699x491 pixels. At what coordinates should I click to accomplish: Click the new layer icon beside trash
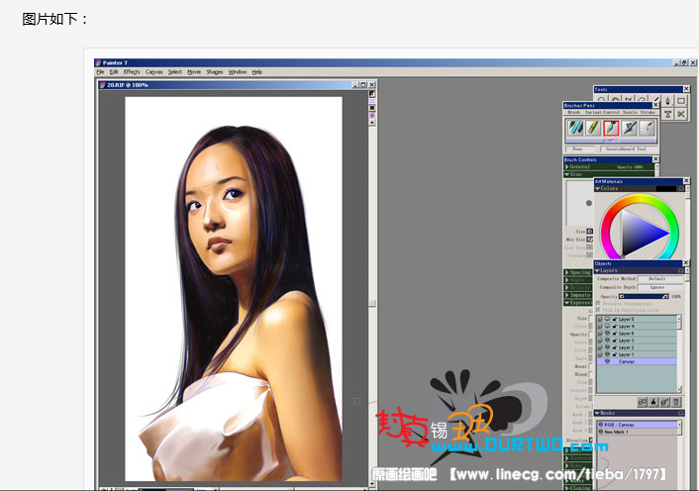664,402
